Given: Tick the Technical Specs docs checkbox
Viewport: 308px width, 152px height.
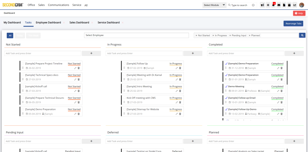Looking at the screenshot, I should (x=23, y=75).
